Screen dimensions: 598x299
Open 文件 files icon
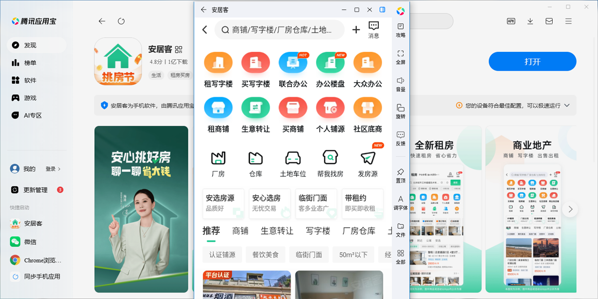(x=401, y=230)
